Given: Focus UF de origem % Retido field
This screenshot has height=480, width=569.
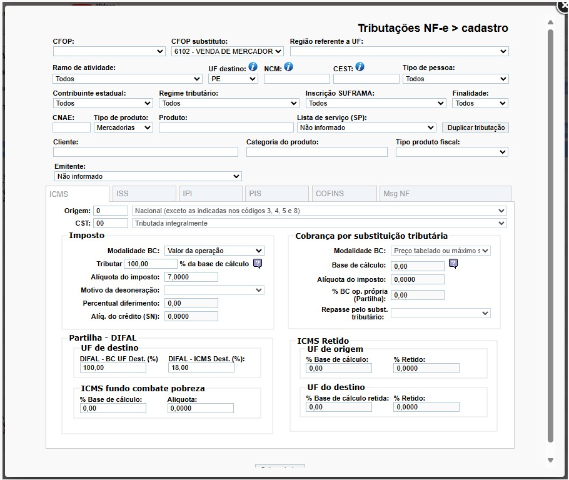Looking at the screenshot, I should click(426, 368).
